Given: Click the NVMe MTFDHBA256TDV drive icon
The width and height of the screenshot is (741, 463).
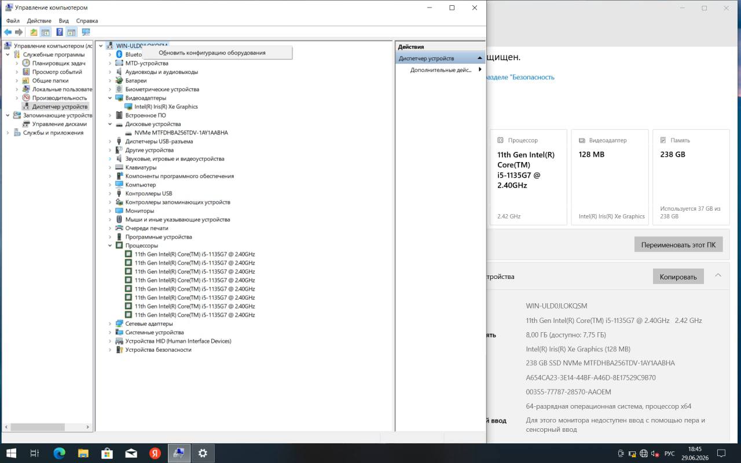Looking at the screenshot, I should (x=129, y=133).
